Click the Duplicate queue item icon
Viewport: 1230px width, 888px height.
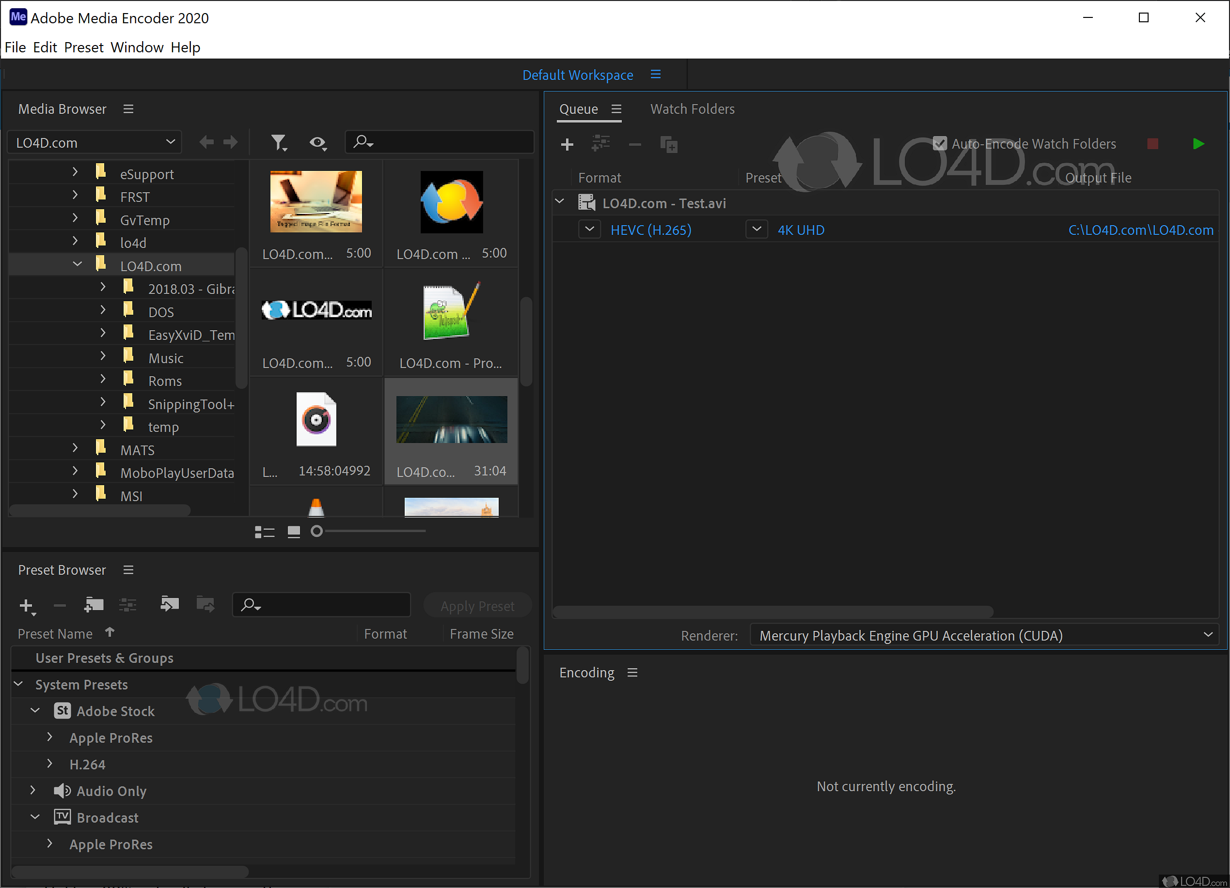point(668,143)
